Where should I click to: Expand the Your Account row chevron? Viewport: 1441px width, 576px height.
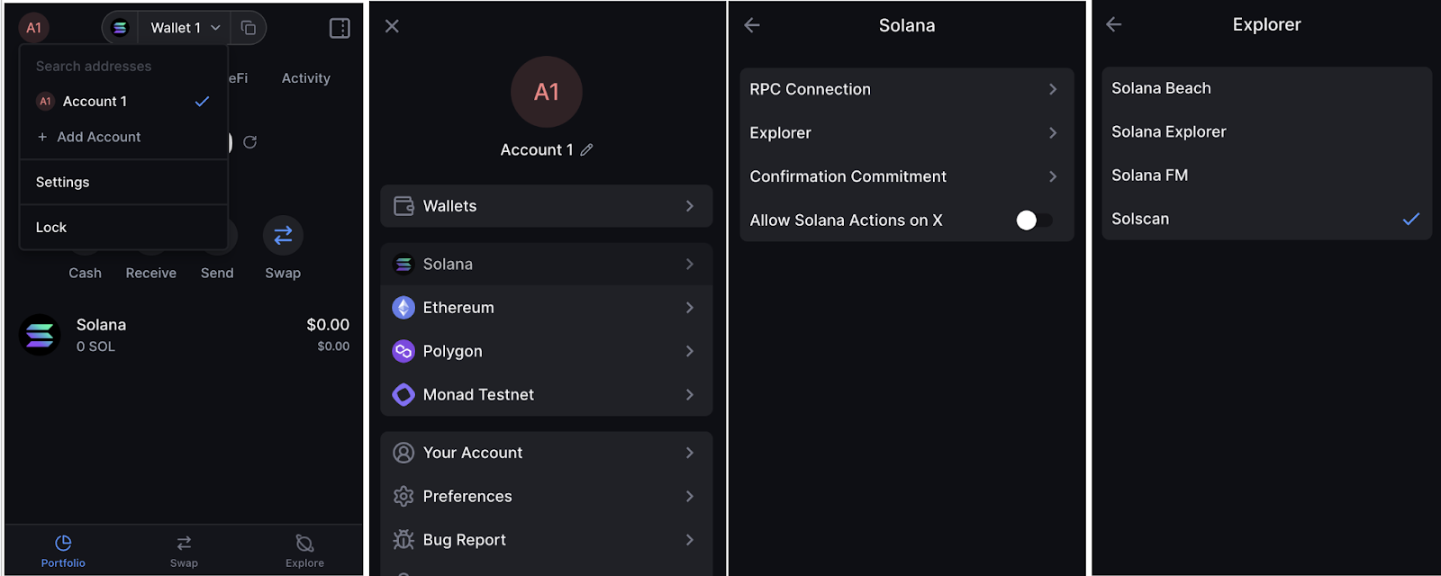(690, 453)
